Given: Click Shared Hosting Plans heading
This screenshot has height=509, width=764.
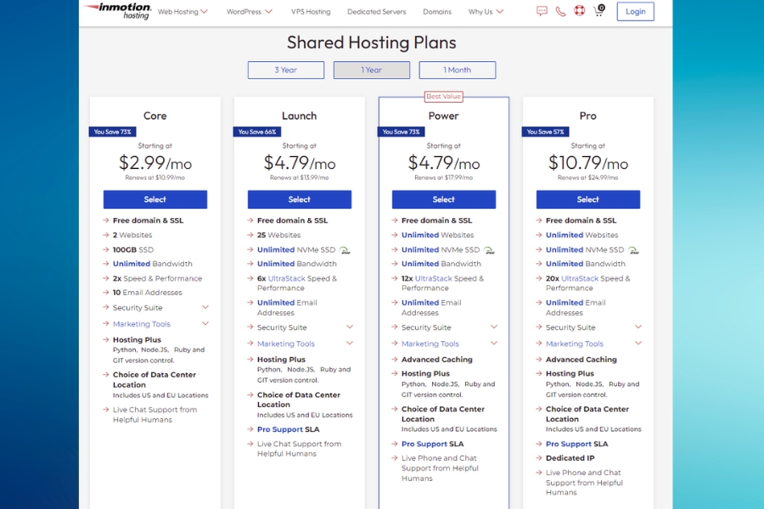Looking at the screenshot, I should (371, 43).
